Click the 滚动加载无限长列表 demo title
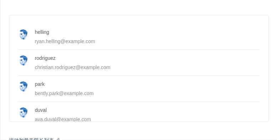Screen dimensions: 277x140 pos(31,139)
